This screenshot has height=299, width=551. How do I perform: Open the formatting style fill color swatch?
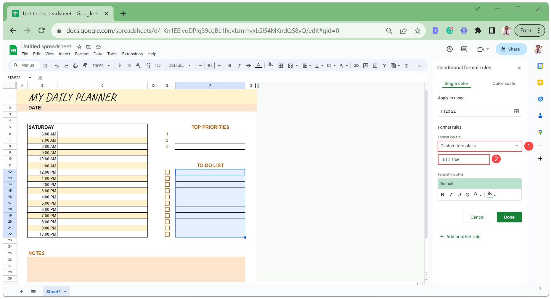490,195
